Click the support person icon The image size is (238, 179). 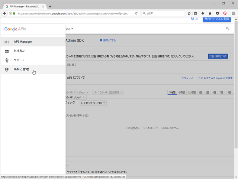tap(7, 60)
